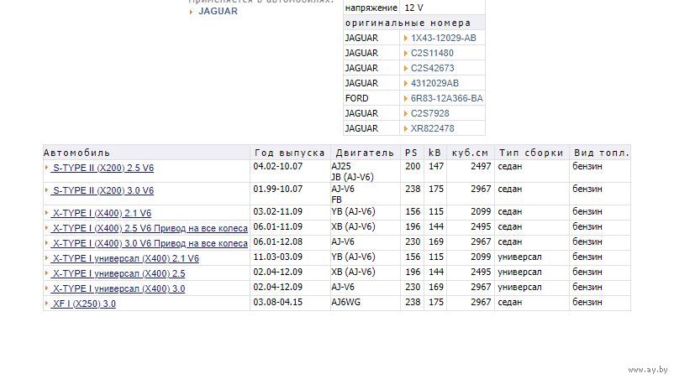Open XF I (X250) 3.0 link
Image resolution: width=674 pixels, height=379 pixels.
click(x=83, y=304)
